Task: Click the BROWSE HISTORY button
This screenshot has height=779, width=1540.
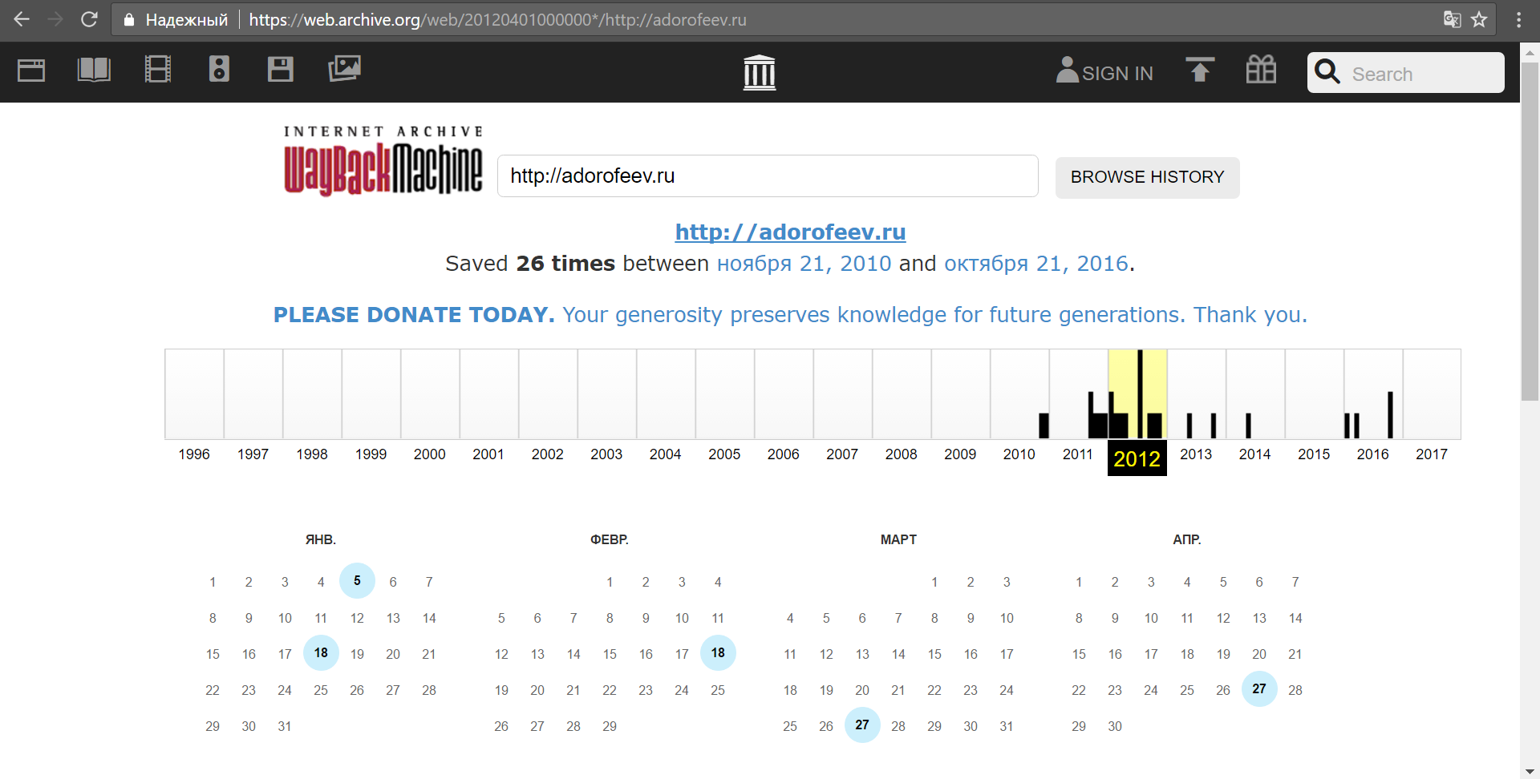Action: tap(1147, 177)
